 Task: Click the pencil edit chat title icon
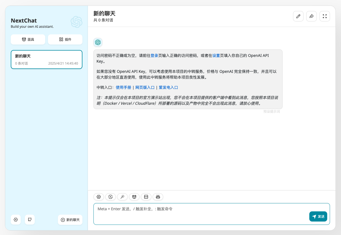(298, 16)
